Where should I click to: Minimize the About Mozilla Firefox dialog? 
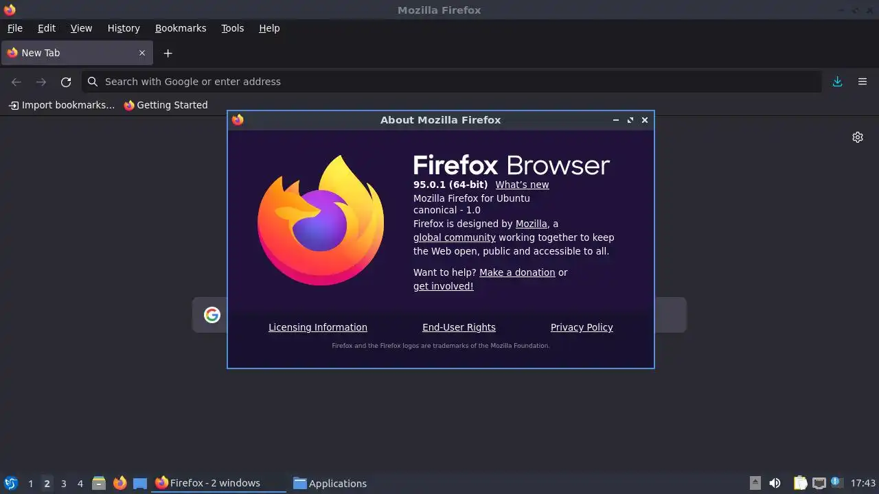(x=616, y=120)
